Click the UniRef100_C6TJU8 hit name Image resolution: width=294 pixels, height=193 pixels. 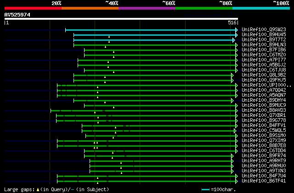click(x=264, y=70)
